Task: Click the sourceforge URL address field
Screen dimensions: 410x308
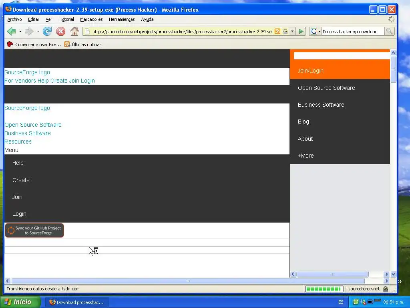Action: click(182, 32)
